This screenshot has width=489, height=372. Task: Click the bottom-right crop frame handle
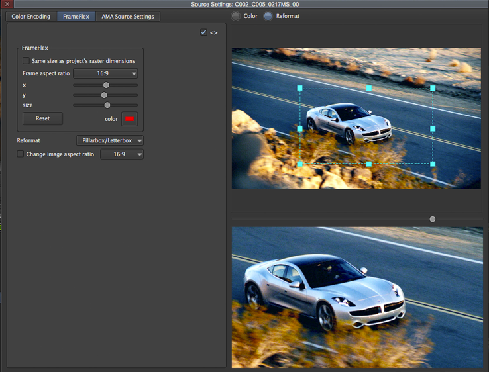pos(433,163)
